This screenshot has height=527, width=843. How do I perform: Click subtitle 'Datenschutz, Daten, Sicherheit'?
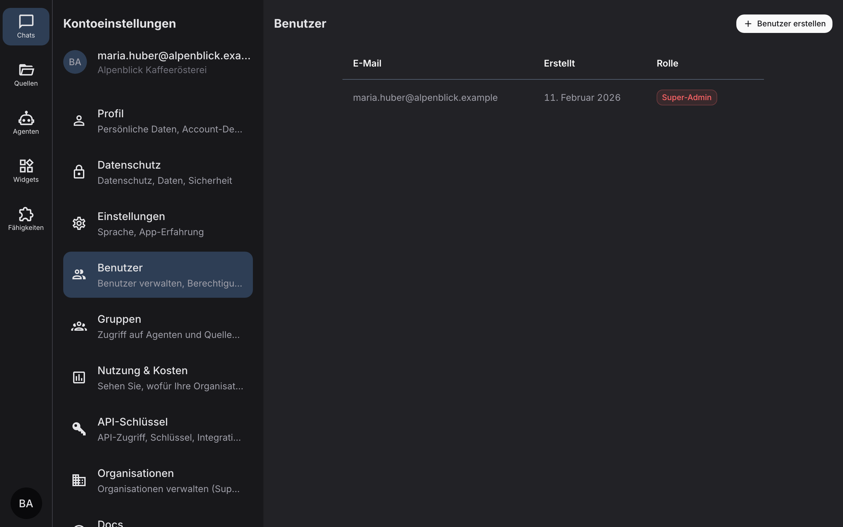(165, 180)
